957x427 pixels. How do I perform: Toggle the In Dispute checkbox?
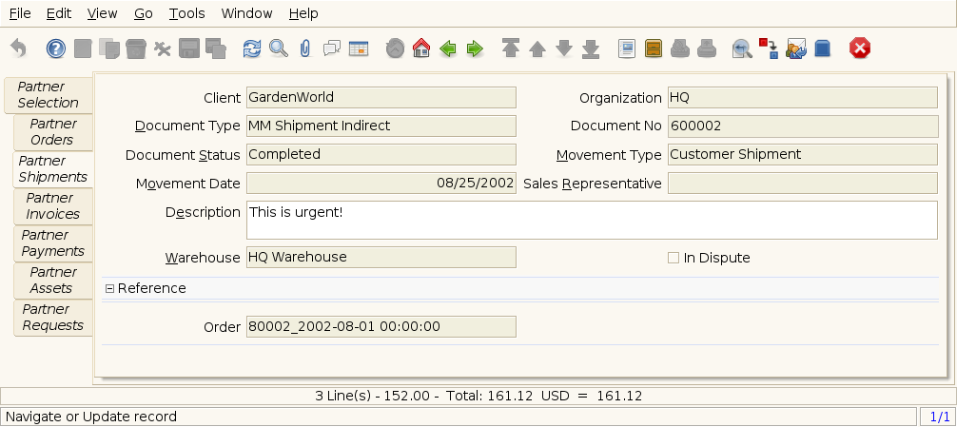674,258
